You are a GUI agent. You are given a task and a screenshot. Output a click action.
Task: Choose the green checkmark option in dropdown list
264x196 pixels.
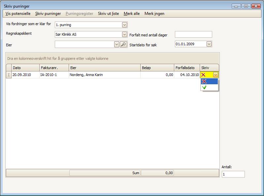pyautogui.click(x=209, y=87)
